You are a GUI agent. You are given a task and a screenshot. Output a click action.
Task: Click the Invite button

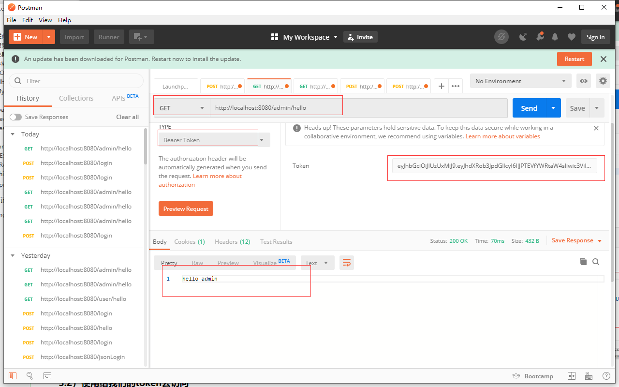(x=360, y=37)
